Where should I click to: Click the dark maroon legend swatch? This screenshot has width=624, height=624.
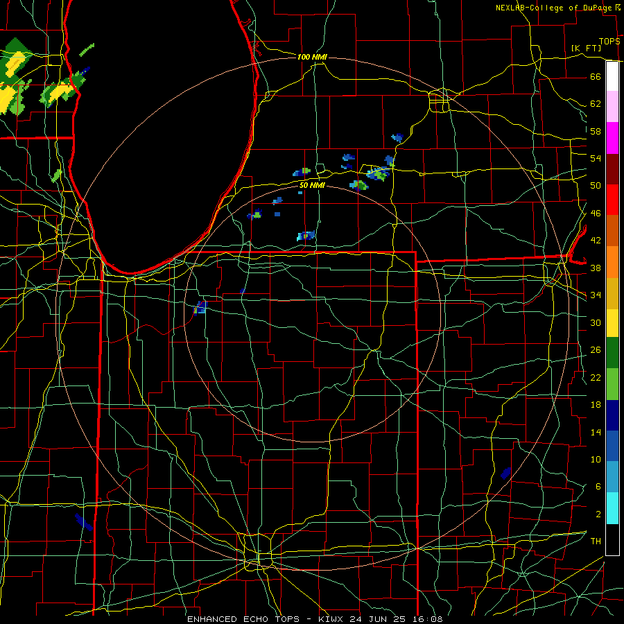(612, 168)
